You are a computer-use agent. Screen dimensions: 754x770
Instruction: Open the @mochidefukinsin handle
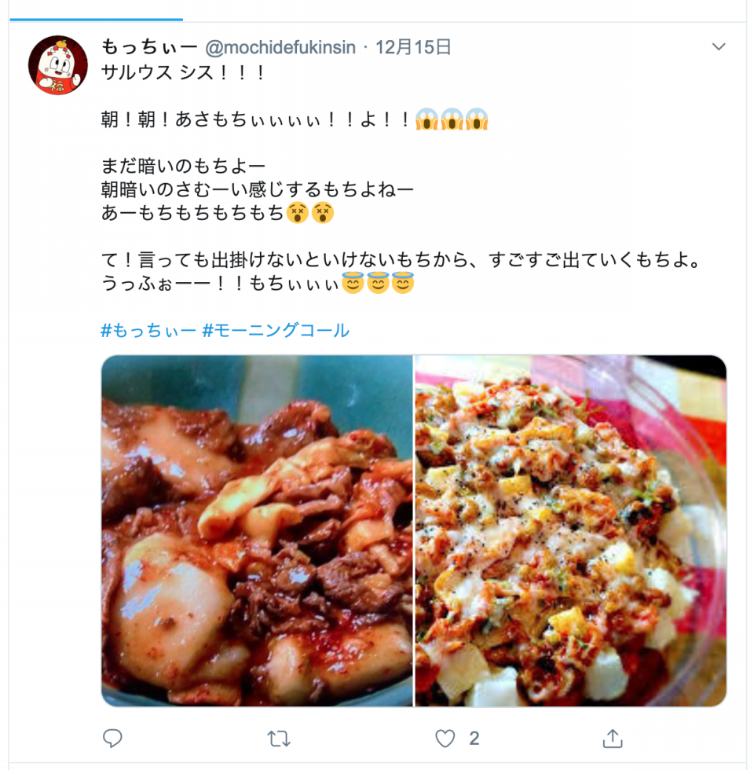click(280, 48)
